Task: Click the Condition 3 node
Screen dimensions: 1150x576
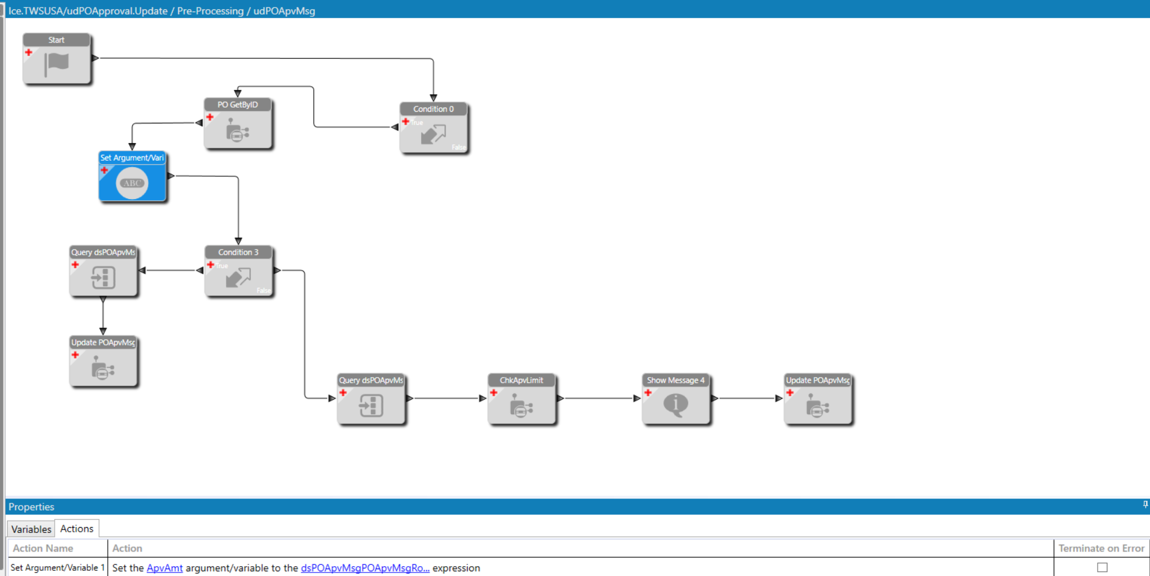Action: (x=238, y=271)
